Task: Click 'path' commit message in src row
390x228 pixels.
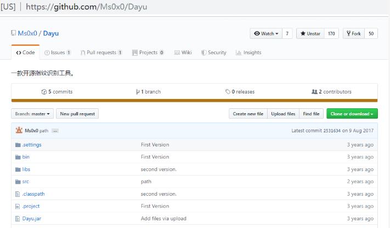Action: point(146,182)
